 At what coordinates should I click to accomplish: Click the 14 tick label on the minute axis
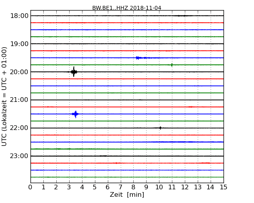pos(211,187)
